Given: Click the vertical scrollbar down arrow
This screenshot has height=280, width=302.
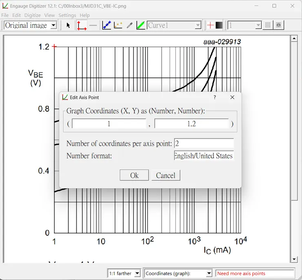Looking at the screenshot, I should pos(294,259).
